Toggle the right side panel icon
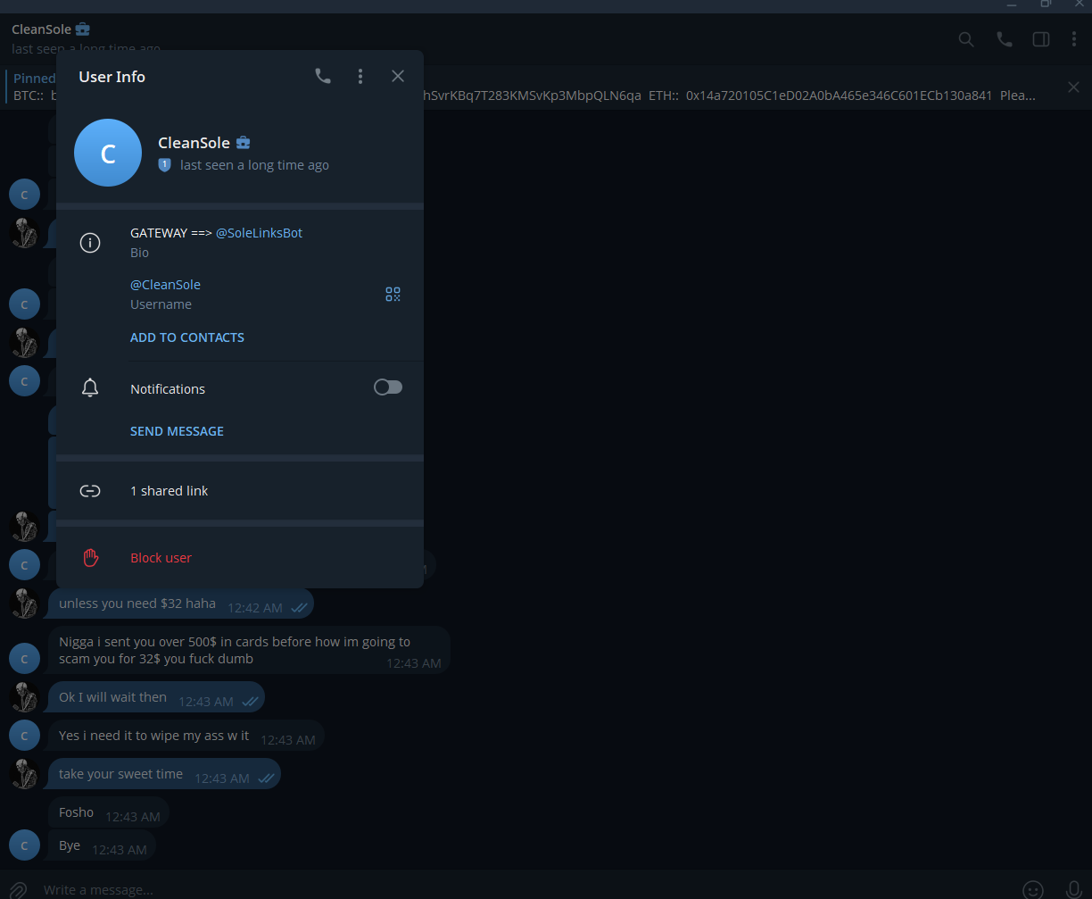Viewport: 1092px width, 899px height. [x=1041, y=39]
